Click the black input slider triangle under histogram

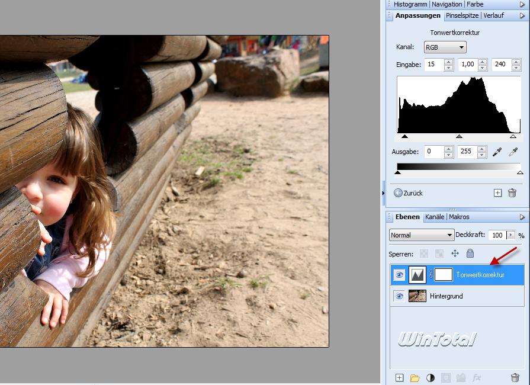tap(404, 137)
